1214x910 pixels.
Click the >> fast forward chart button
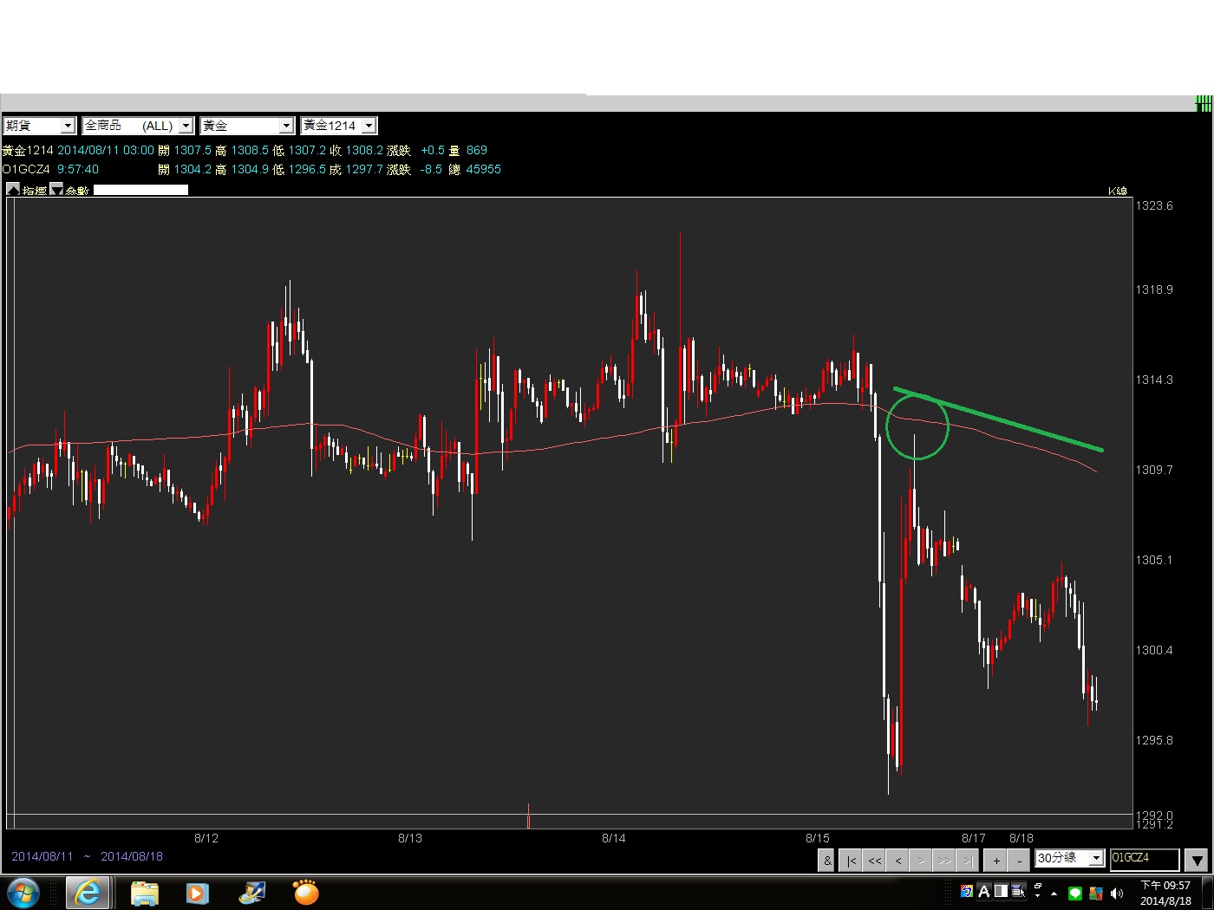pos(944,860)
